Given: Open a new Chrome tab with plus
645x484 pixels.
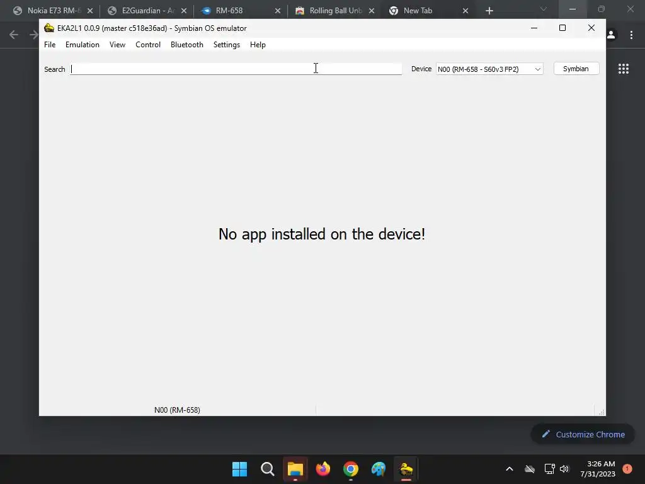Looking at the screenshot, I should coord(489,11).
